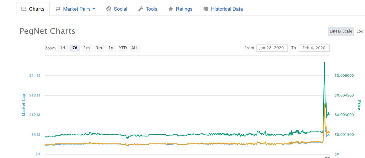Click the Price axis title

pyautogui.click(x=359, y=105)
